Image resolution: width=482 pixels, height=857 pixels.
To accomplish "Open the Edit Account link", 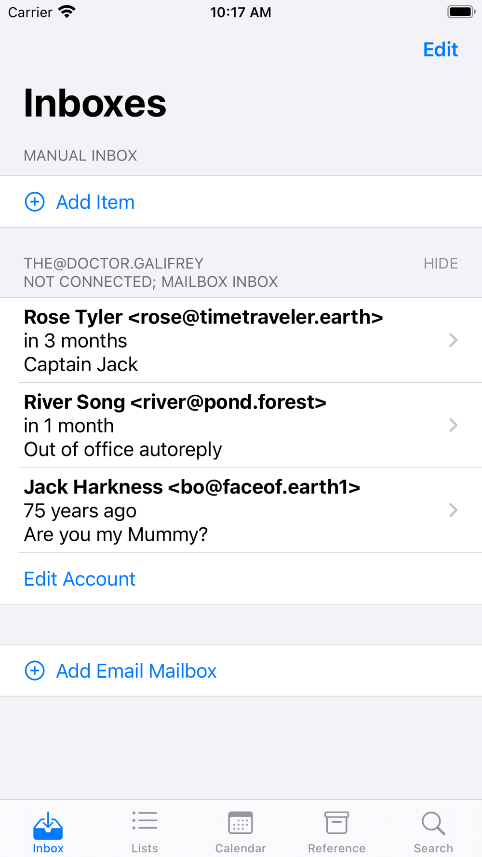I will [80, 579].
